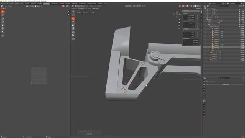Select the Move tool in UV editor toolbar

pos(3,19)
